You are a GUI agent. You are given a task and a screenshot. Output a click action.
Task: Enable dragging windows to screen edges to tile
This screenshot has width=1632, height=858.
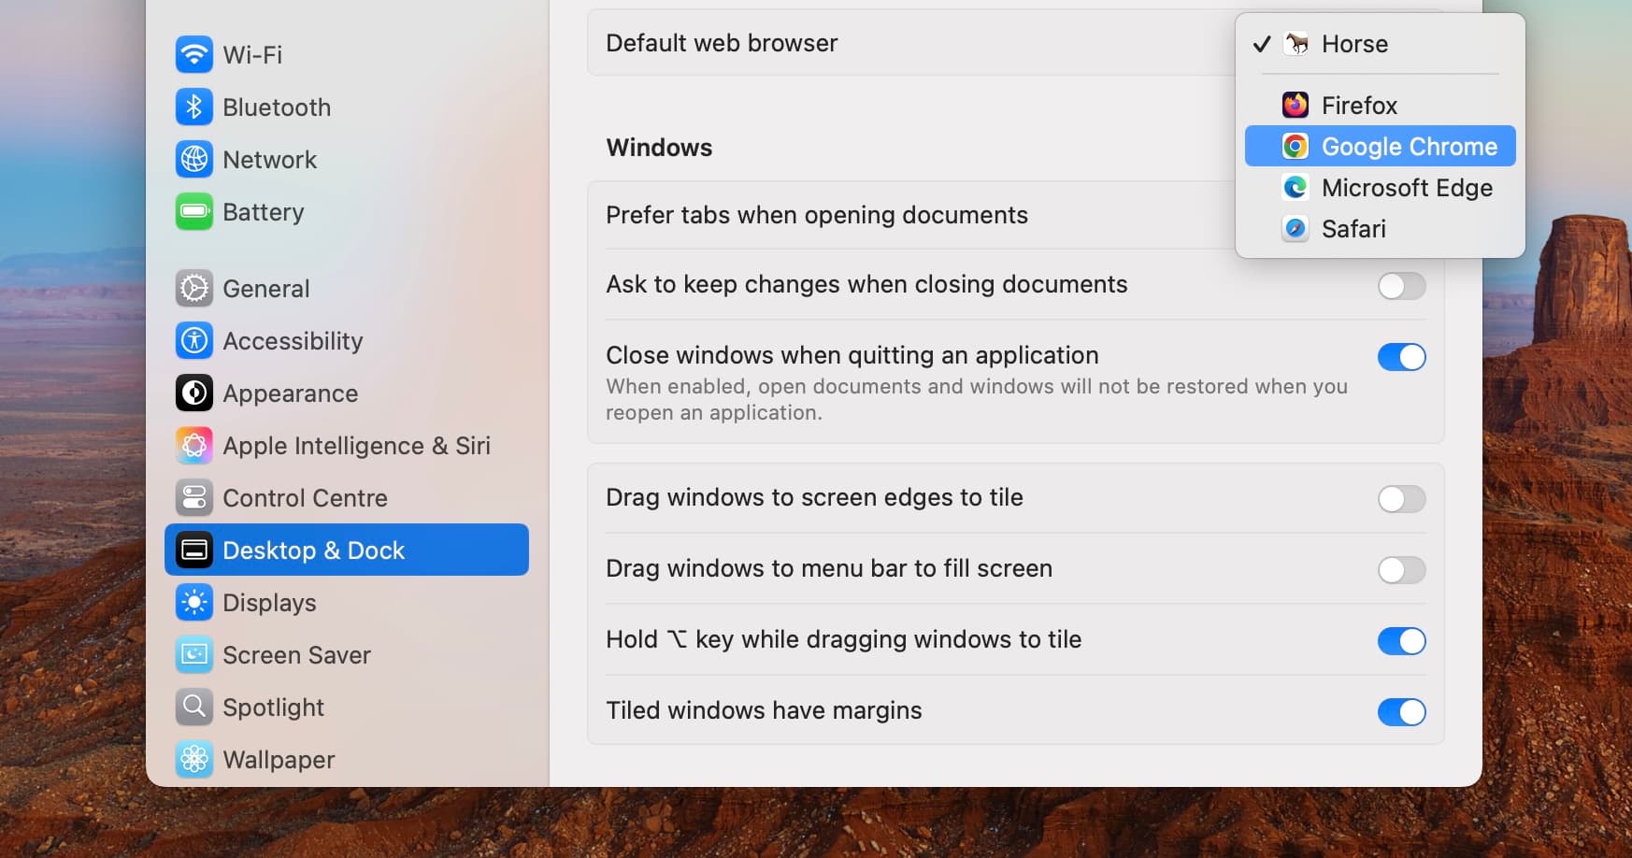(x=1401, y=499)
